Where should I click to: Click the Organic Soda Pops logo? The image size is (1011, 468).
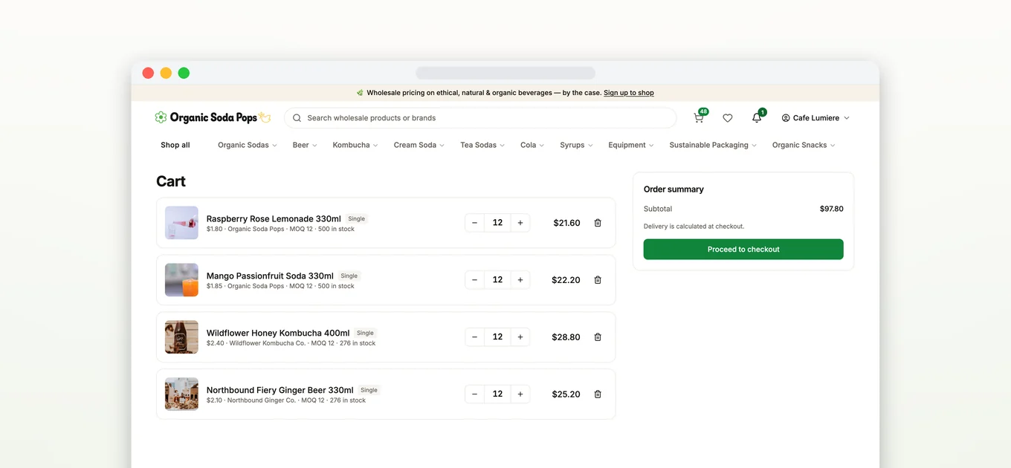(x=213, y=117)
